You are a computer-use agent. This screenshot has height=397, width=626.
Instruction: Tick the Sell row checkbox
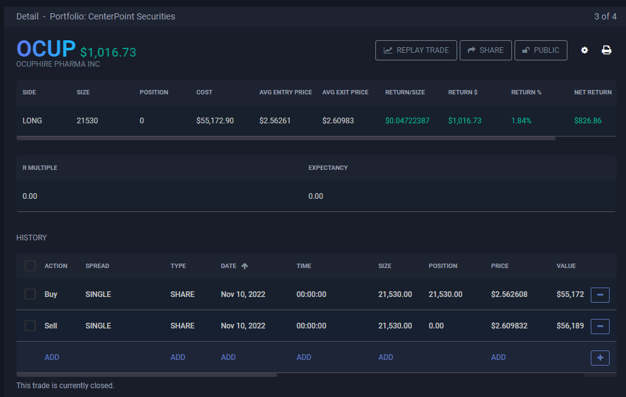pyautogui.click(x=30, y=326)
